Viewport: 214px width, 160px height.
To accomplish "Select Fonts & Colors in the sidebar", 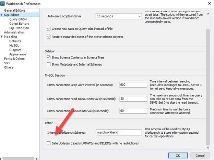I will pyautogui.click(x=14, y=59).
